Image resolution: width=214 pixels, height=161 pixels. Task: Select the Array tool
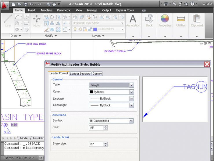click(x=58, y=29)
